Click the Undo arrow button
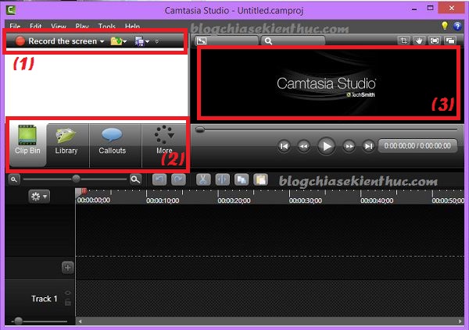Viewport: 469px width, 330px height. pos(159,179)
